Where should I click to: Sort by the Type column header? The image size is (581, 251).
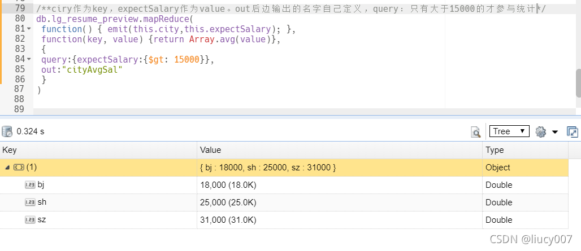(x=525, y=150)
